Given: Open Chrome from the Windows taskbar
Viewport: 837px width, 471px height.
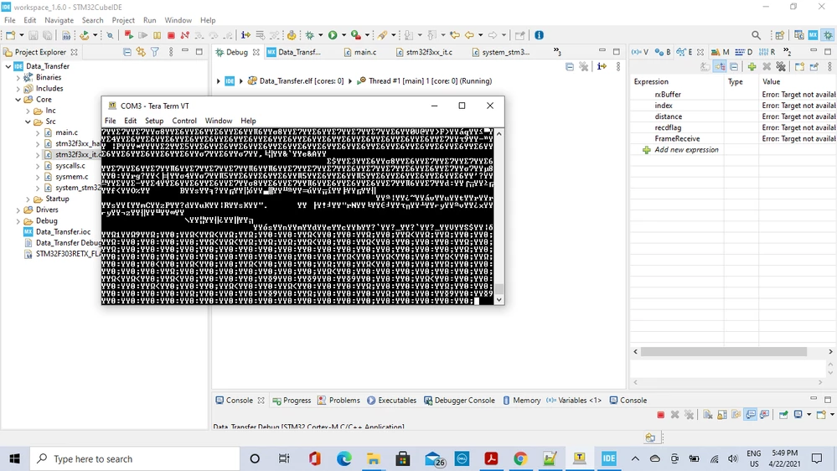Looking at the screenshot, I should click(520, 458).
